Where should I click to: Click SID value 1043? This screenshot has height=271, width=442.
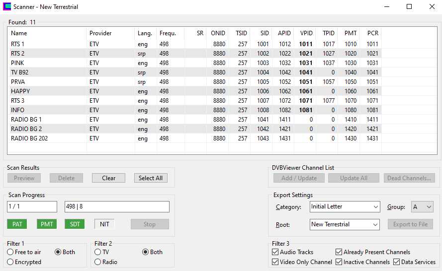[263, 138]
